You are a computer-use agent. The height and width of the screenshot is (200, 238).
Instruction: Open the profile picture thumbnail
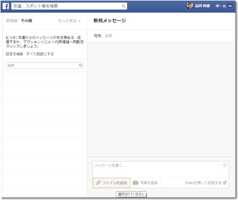pos(190,6)
